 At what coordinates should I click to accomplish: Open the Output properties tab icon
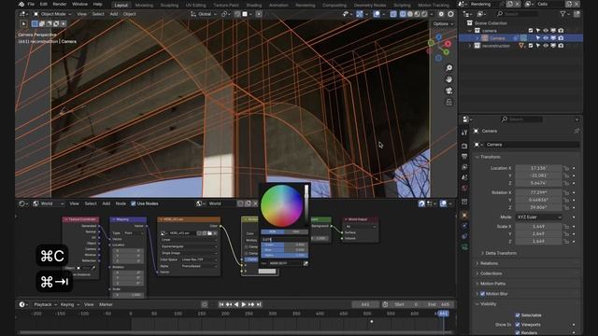tap(464, 157)
